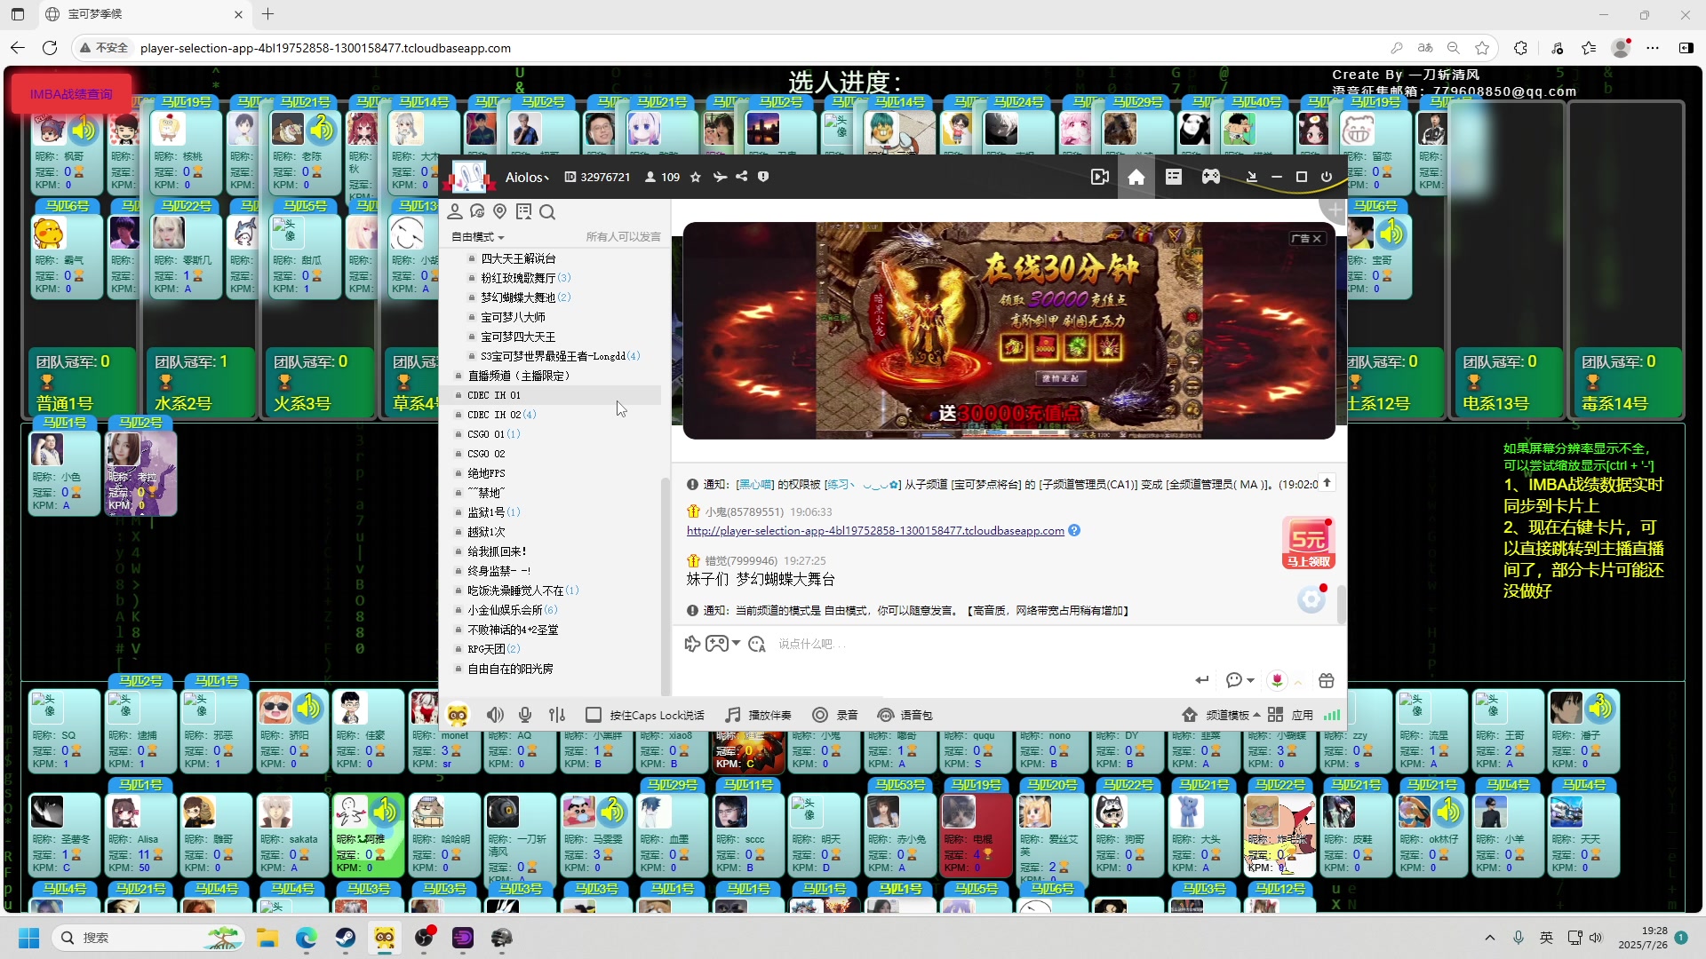Click the taskbar search box 搜索
The height and width of the screenshot is (959, 1706).
(148, 938)
